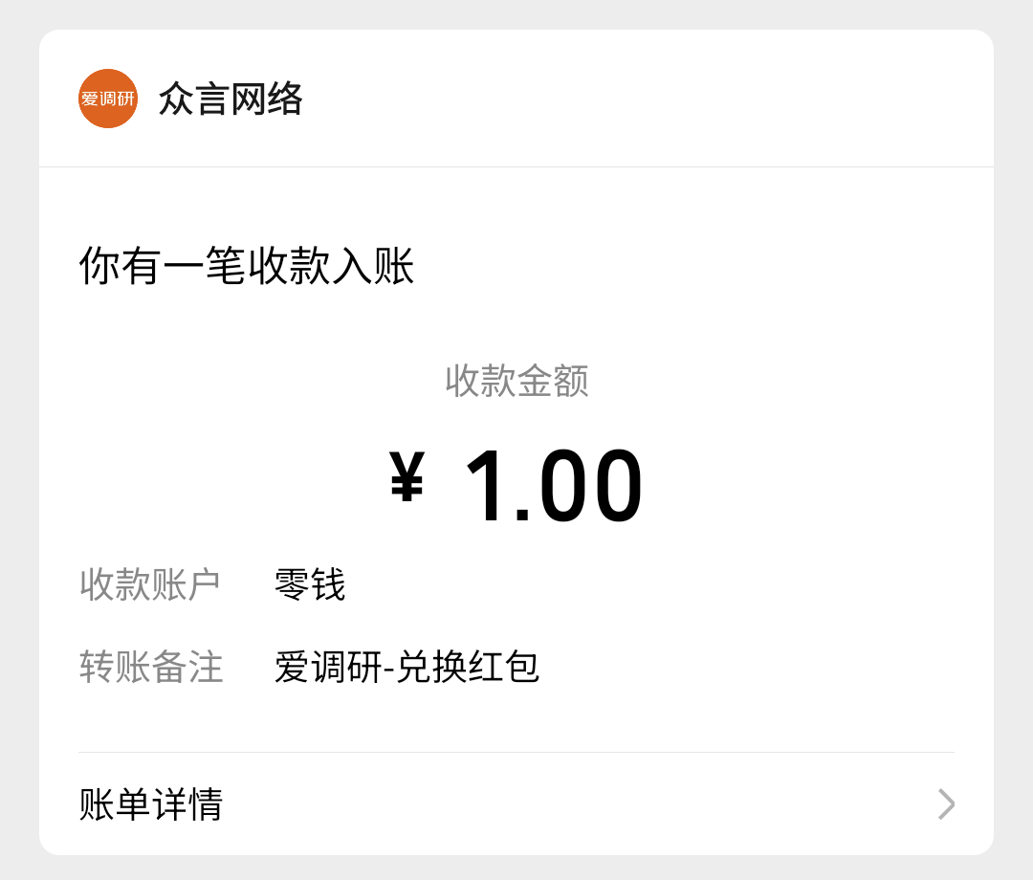Open the 众言网络 account name
The width and height of the screenshot is (1033, 880).
pyautogui.click(x=231, y=99)
